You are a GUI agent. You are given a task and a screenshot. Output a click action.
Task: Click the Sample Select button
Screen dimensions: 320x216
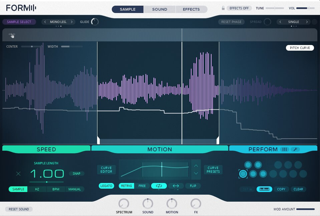[x=19, y=22]
